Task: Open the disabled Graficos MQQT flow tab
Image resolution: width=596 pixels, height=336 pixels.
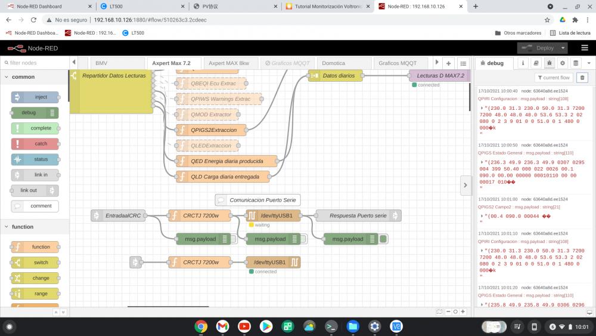Action: [x=287, y=63]
